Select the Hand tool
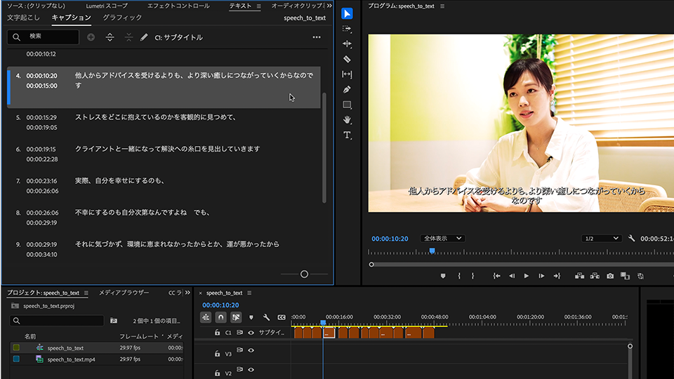 pyautogui.click(x=347, y=120)
